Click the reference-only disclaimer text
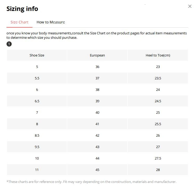 pos(91,182)
